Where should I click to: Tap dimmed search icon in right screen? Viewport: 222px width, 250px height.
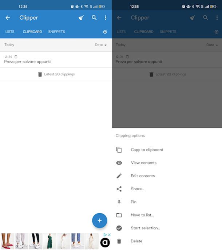206,17
